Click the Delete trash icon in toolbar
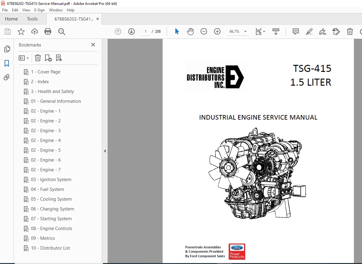This screenshot has width=362, height=264. coord(350,32)
